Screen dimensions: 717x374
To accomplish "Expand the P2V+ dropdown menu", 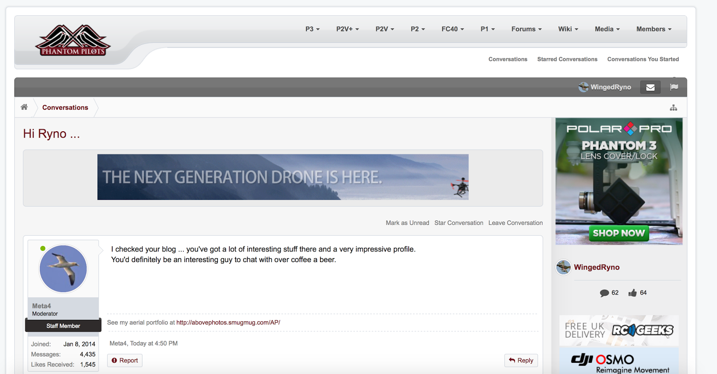I will tap(347, 29).
